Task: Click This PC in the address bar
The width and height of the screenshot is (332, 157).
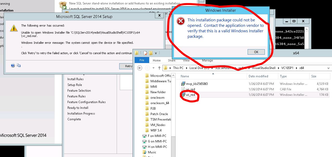Action: point(178,68)
